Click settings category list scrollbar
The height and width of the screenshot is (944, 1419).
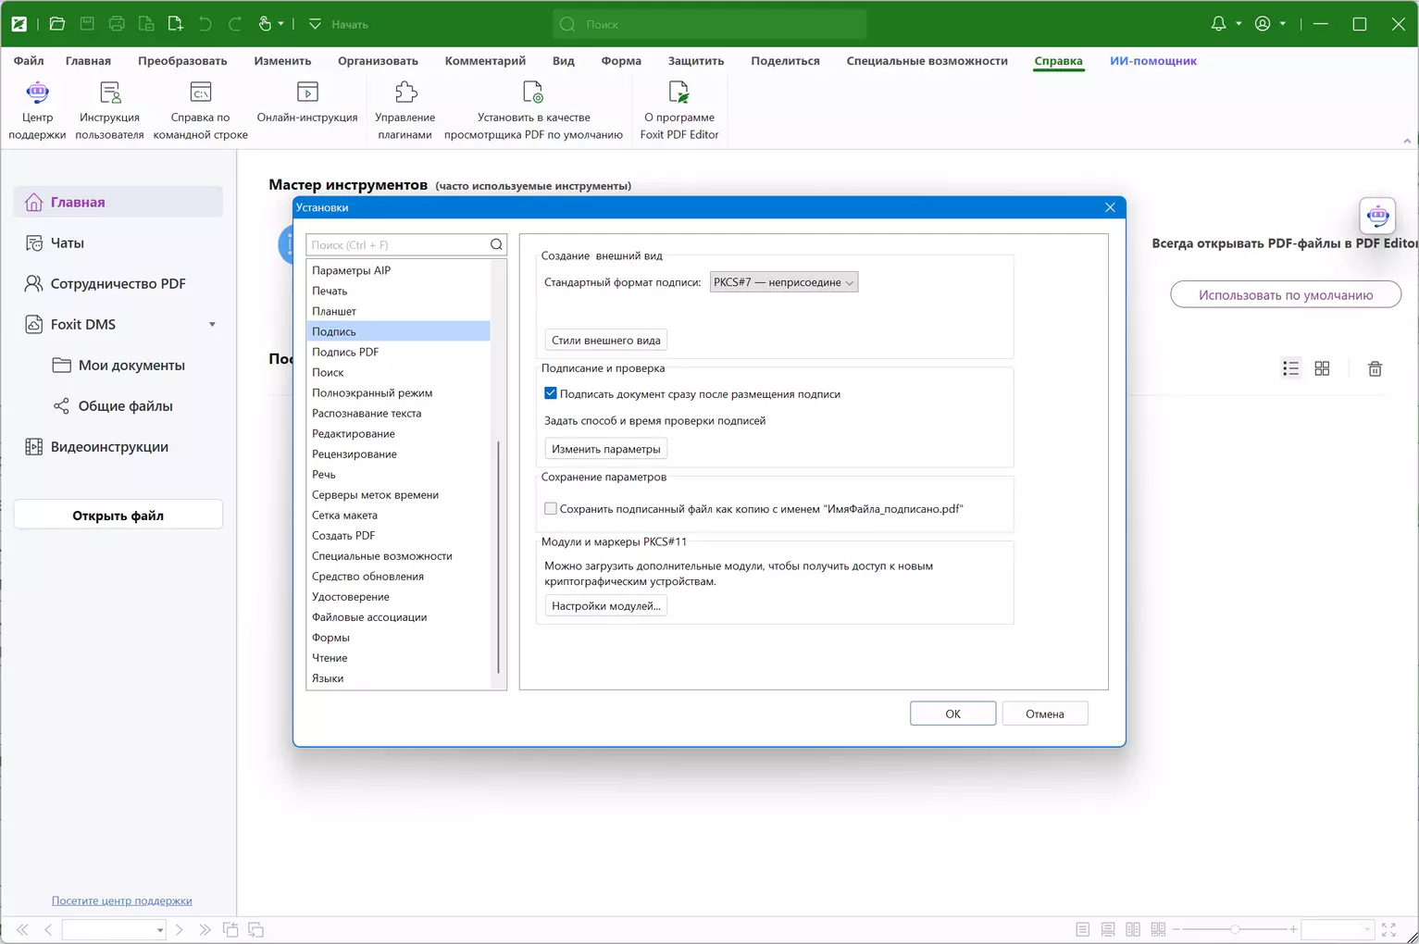click(x=499, y=557)
